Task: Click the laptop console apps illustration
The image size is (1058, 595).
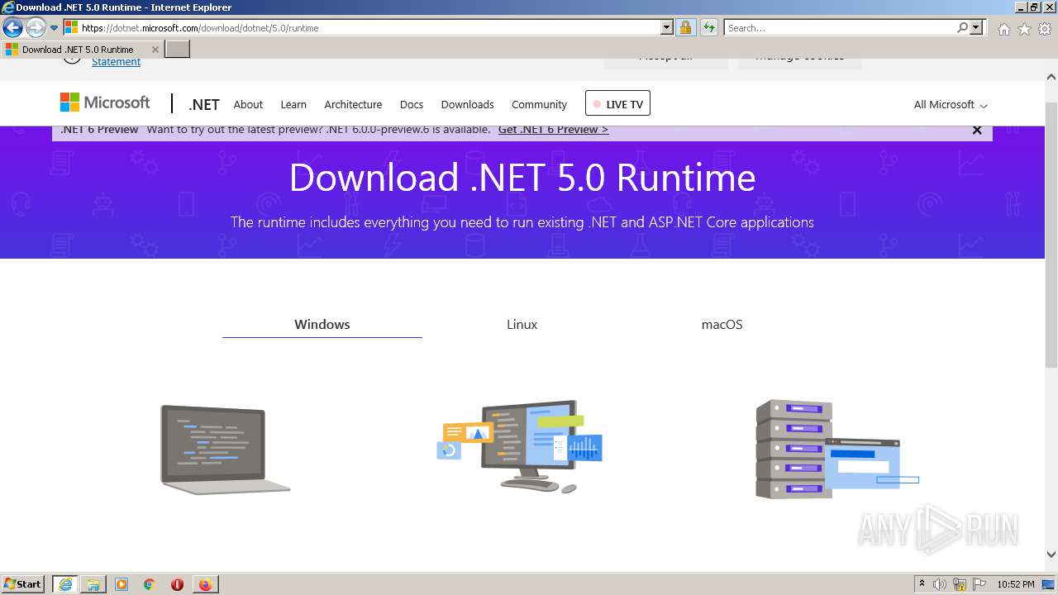Action: 225,450
